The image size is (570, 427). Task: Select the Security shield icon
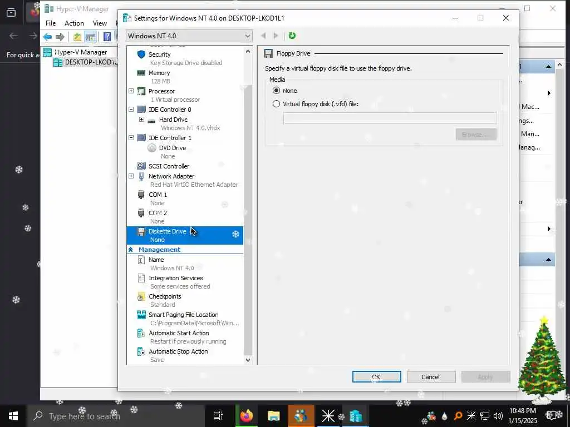coord(141,54)
